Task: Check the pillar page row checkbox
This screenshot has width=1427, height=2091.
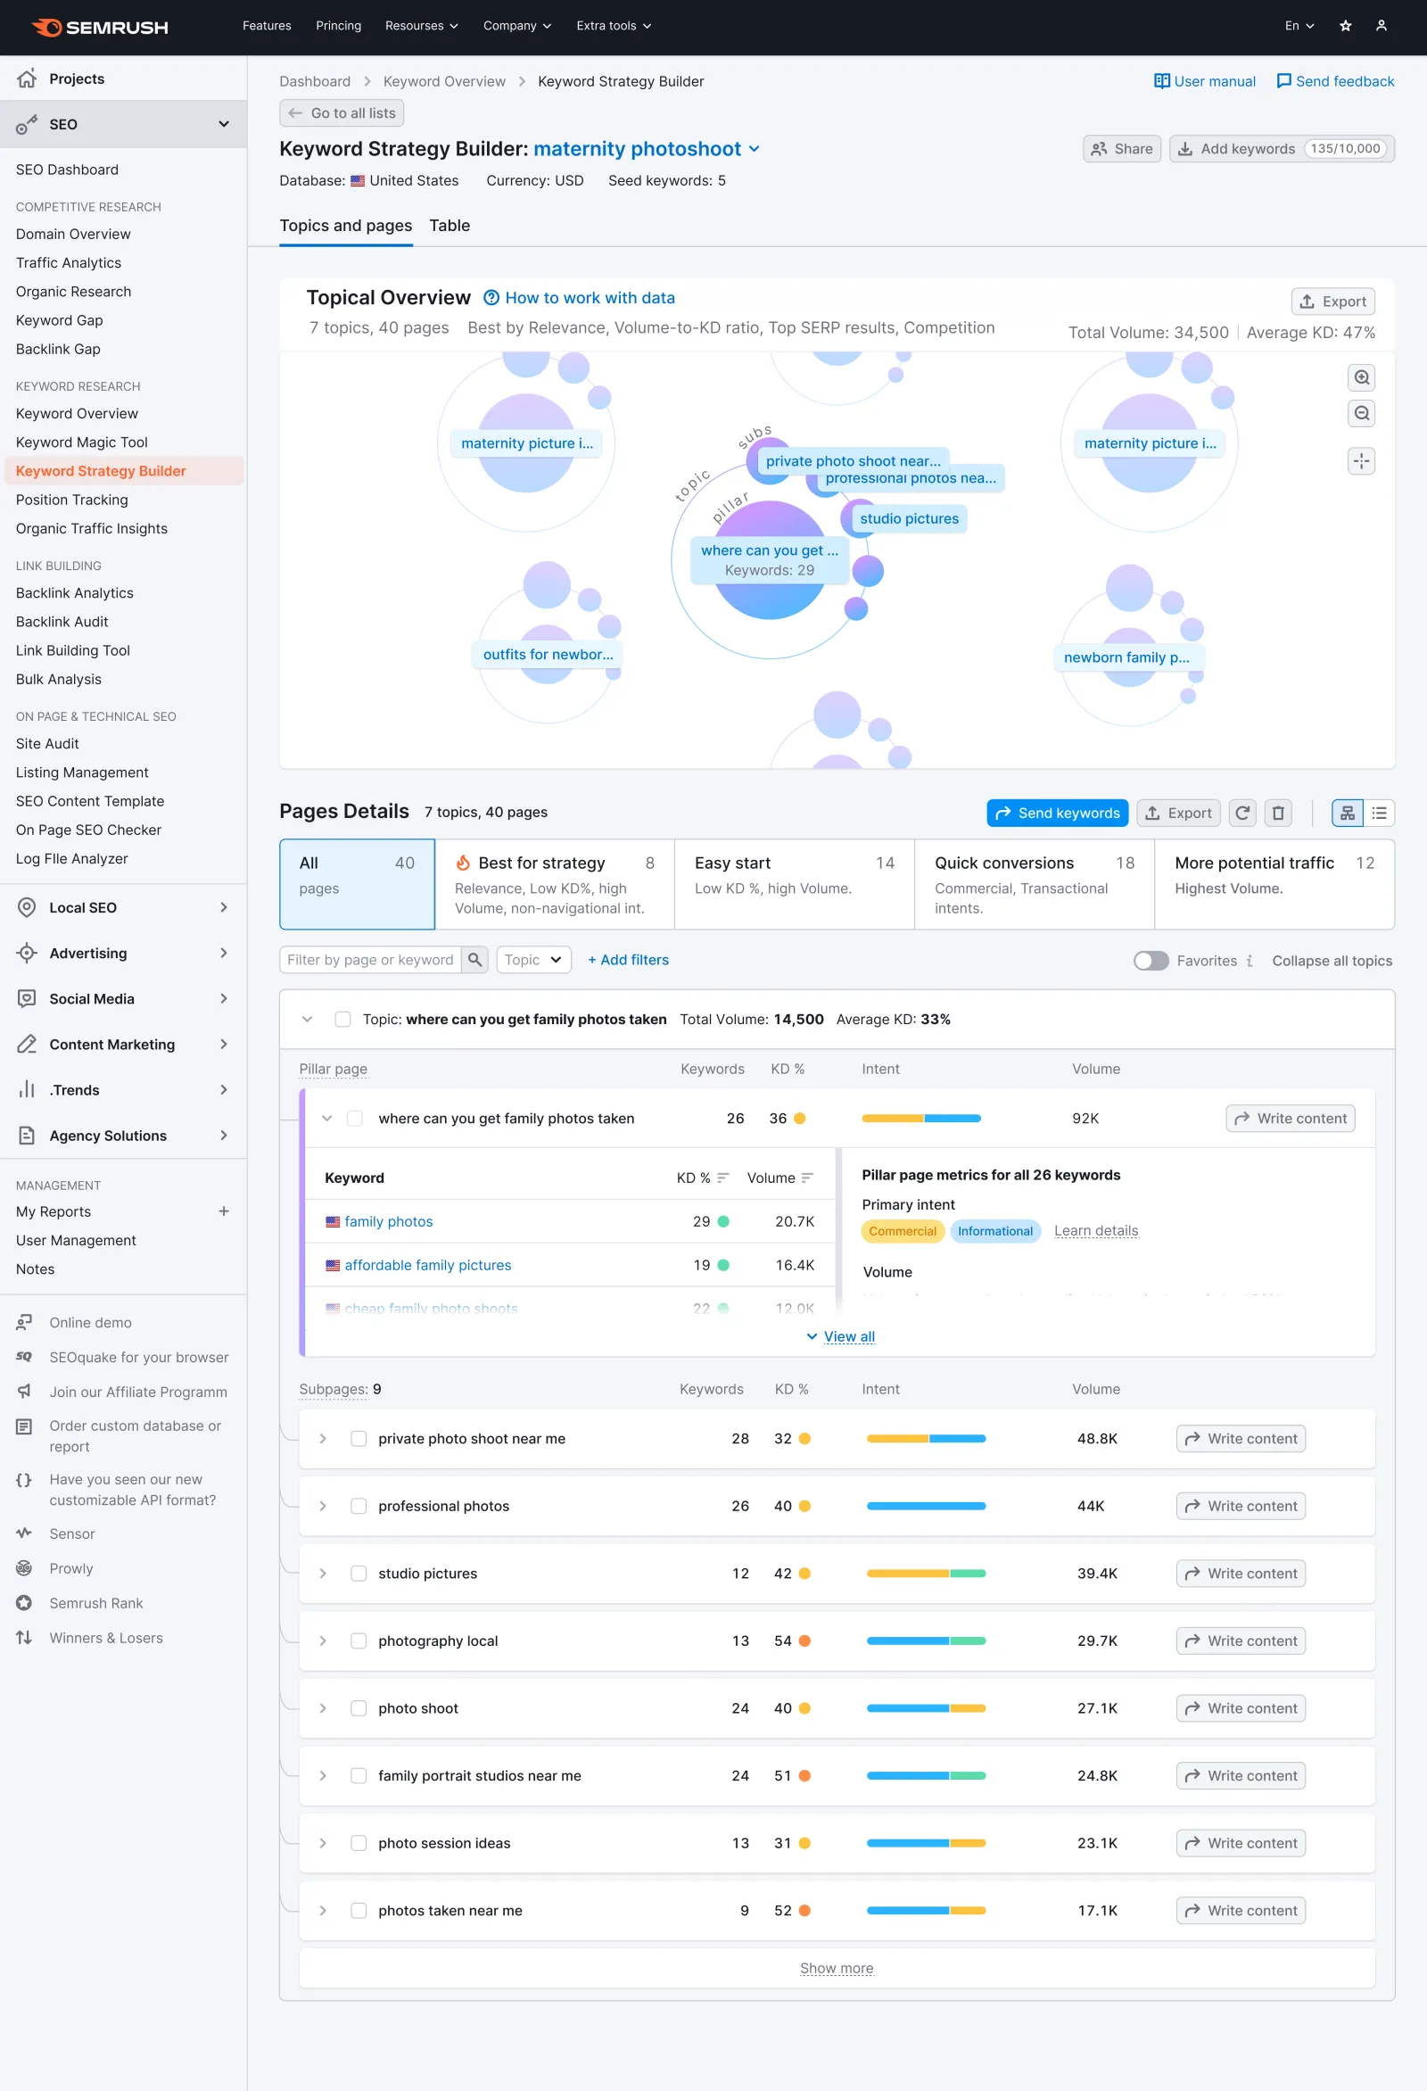Action: tap(355, 1119)
